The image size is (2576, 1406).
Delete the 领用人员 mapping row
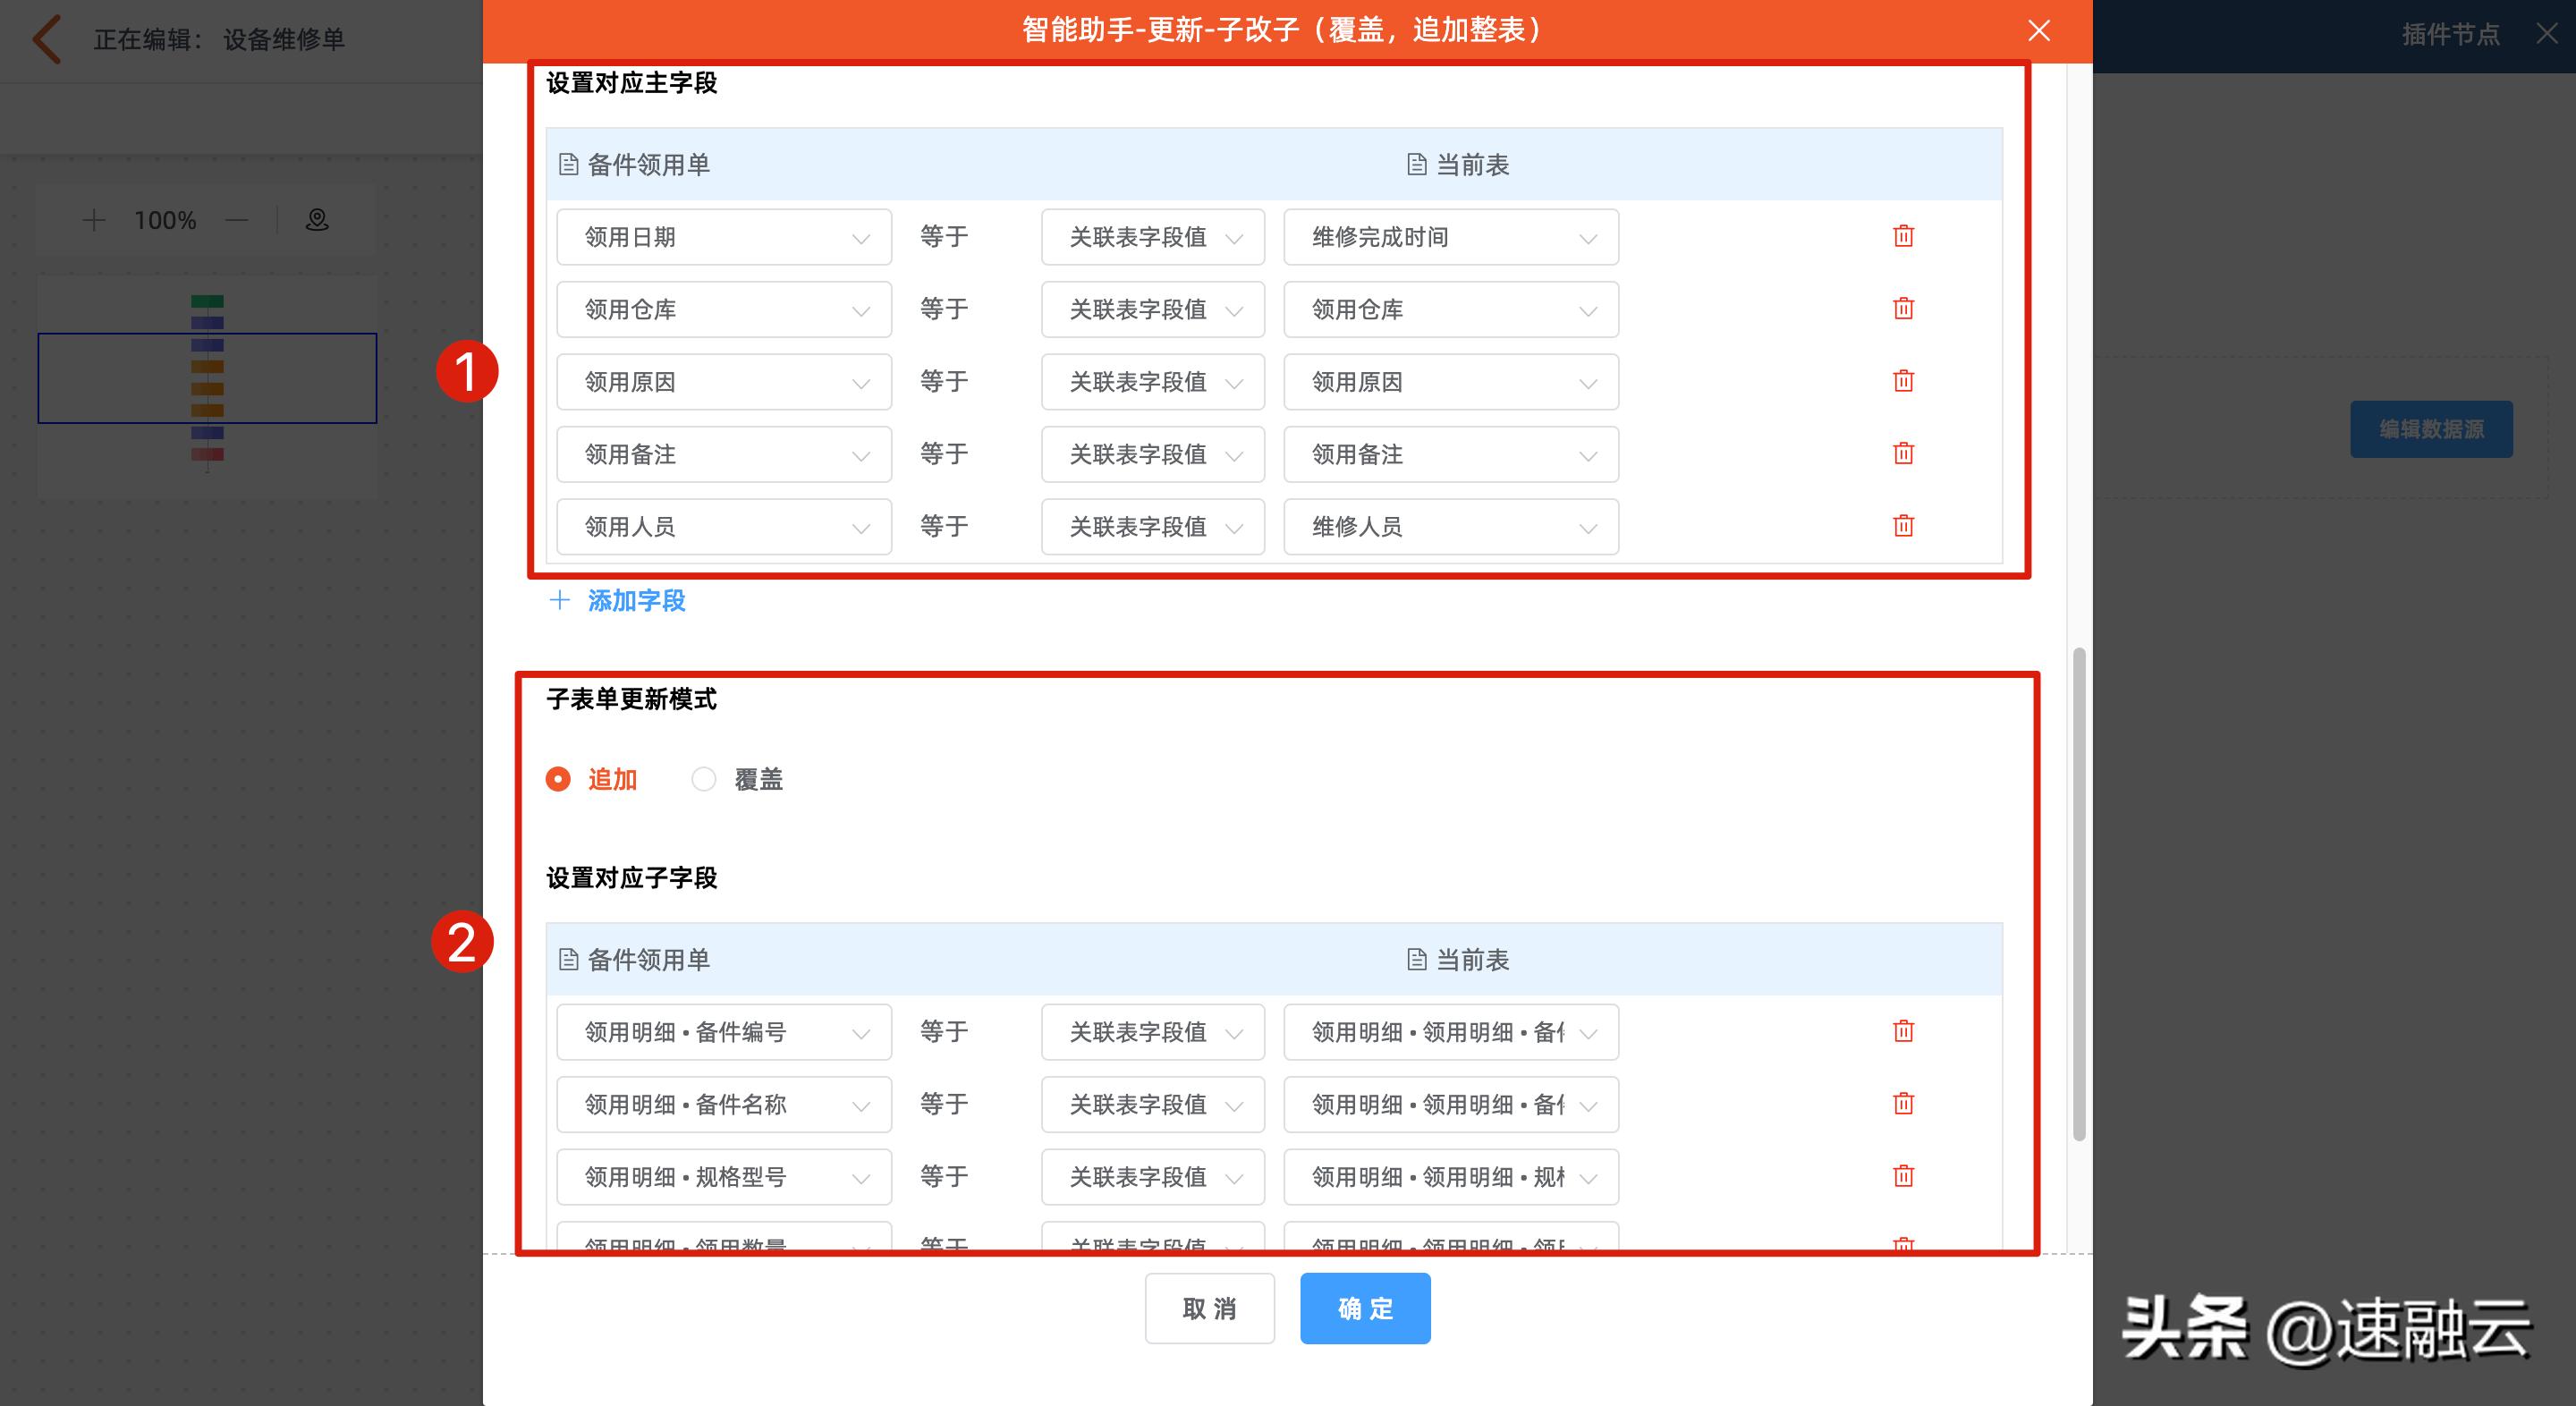click(1903, 526)
